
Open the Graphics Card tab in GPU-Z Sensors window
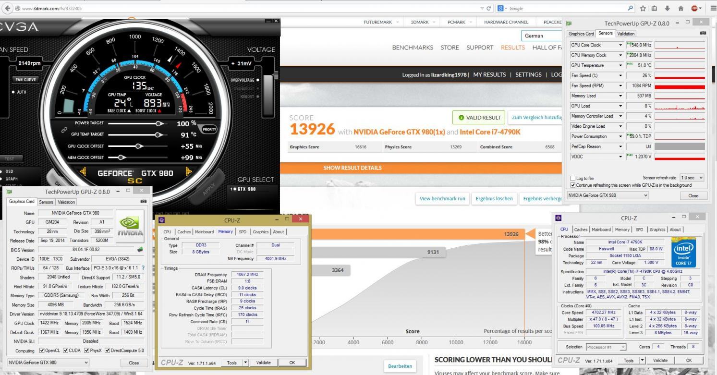coord(581,34)
